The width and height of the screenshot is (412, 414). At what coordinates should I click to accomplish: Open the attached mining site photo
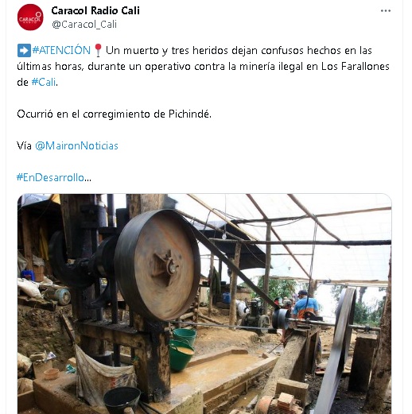[x=204, y=304]
